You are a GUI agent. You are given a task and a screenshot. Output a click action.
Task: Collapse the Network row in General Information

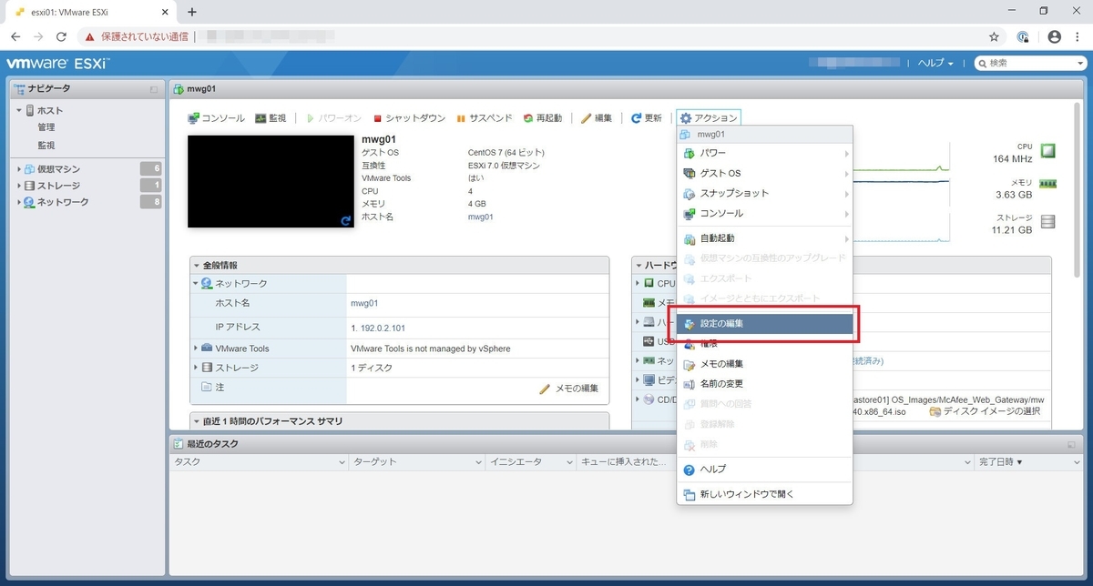(x=195, y=284)
